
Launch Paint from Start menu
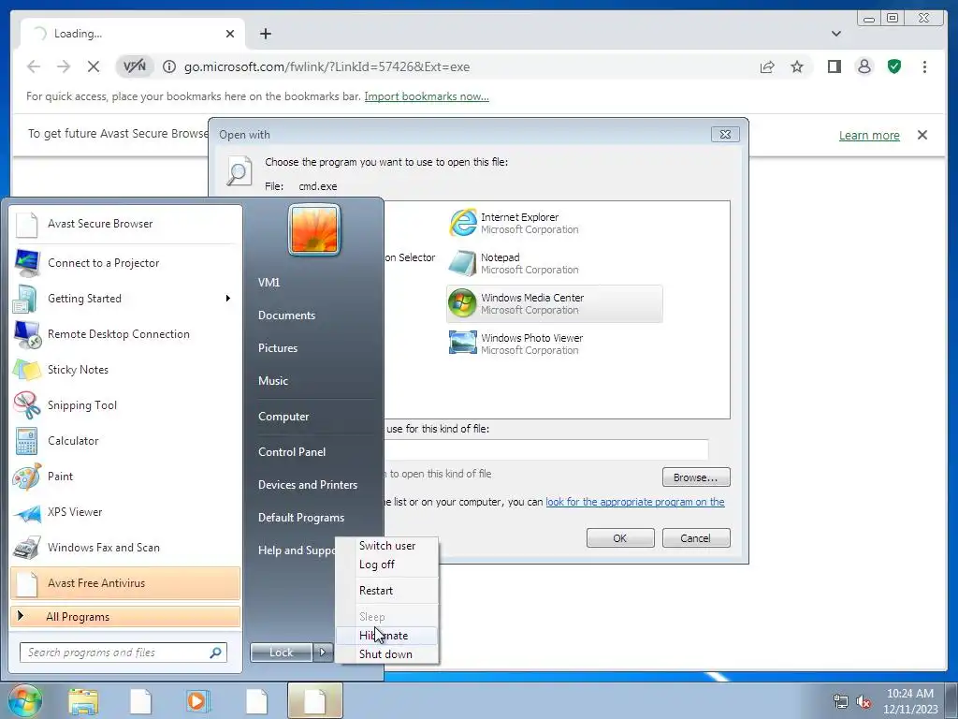coord(125,477)
